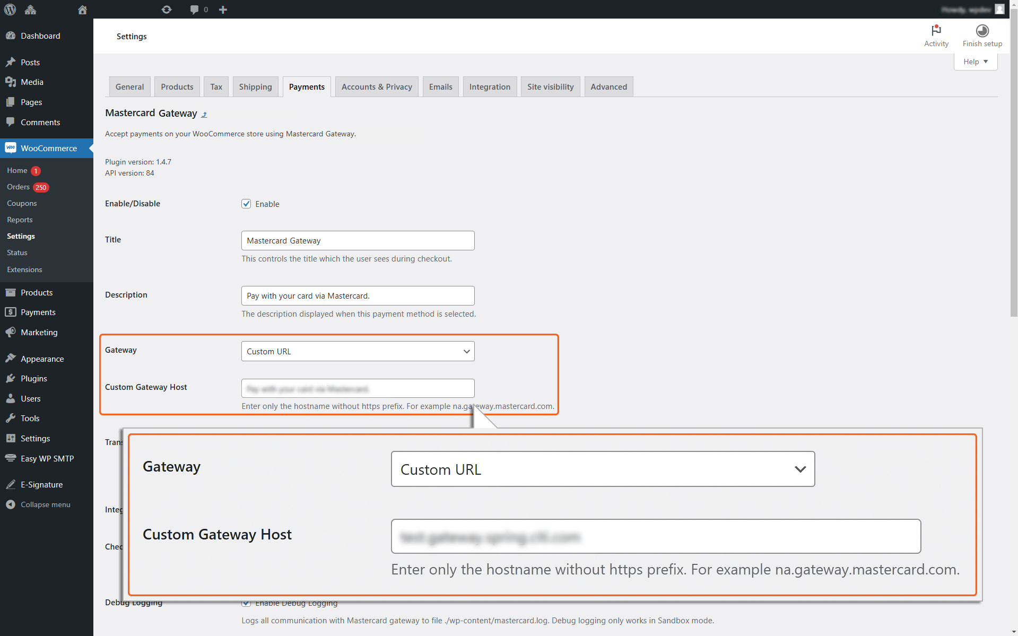1018x636 pixels.
Task: Open the Activity flag icon
Action: [x=936, y=30]
